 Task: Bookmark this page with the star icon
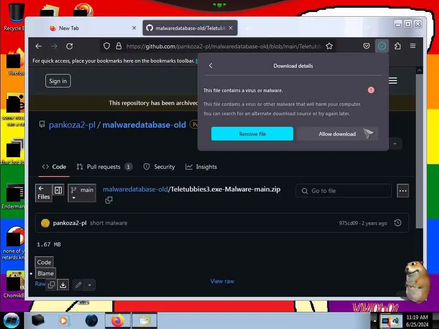click(329, 46)
